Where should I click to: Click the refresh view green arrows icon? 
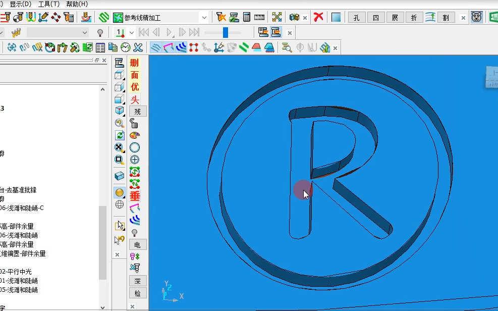(120, 135)
